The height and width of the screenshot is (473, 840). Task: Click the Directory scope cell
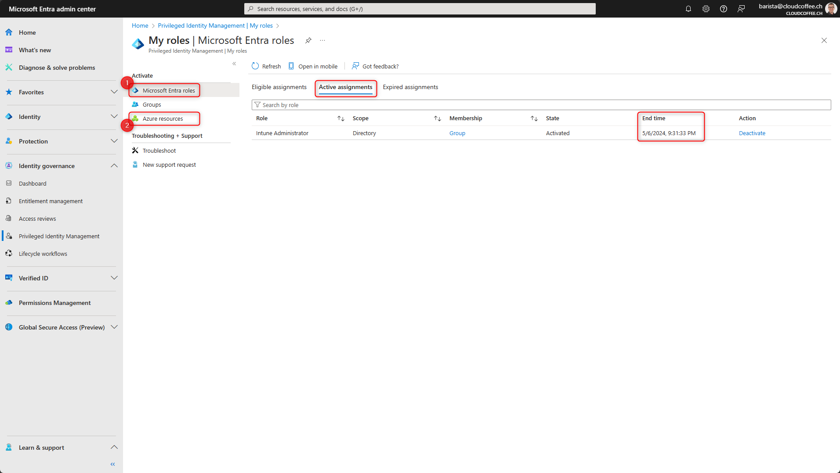click(364, 133)
